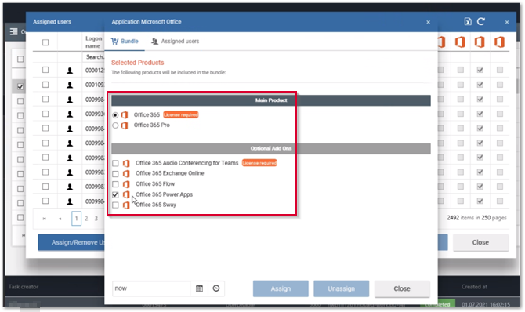Uncheck the Office 365 Power Apps add-on

(x=115, y=194)
